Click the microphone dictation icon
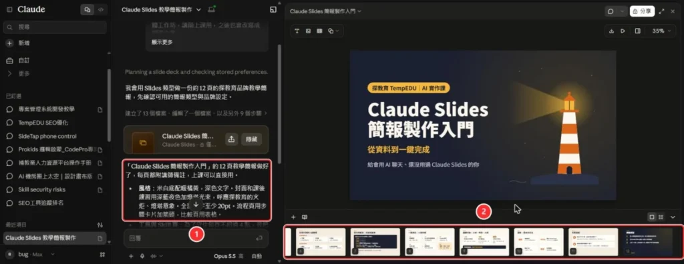684x264 pixels. [142, 256]
